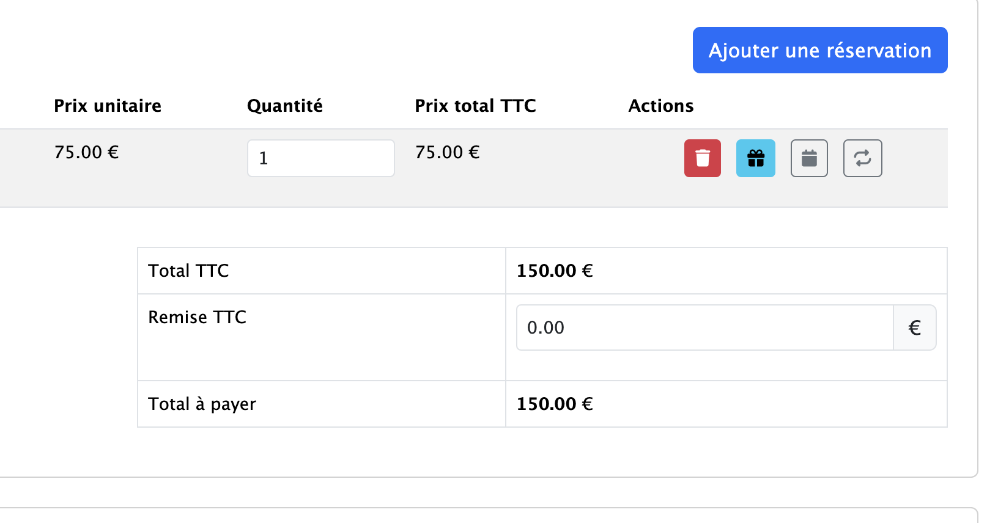The width and height of the screenshot is (987, 523).
Task: Click the Prix total TTC header
Action: coord(475,105)
